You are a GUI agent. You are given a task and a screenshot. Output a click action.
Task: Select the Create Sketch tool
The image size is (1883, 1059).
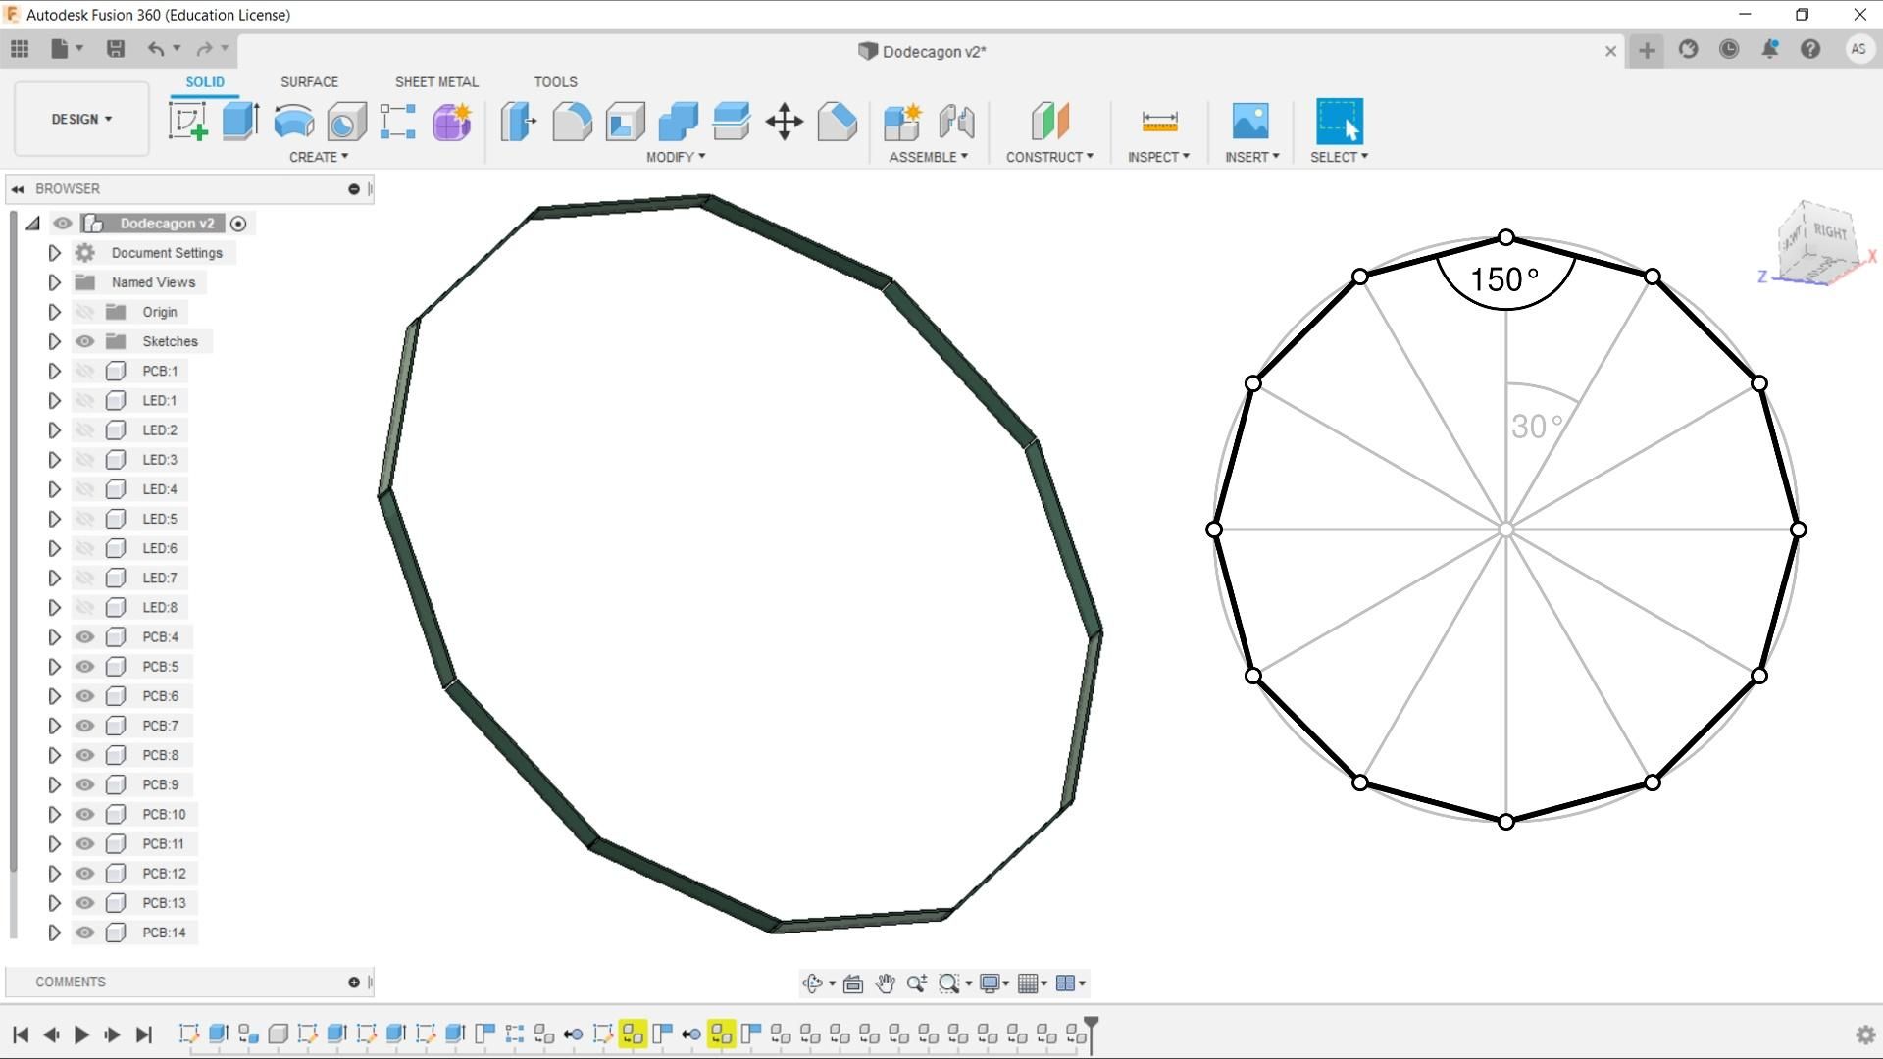190,120
